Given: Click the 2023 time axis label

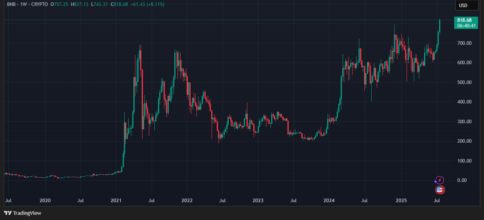Looking at the screenshot, I should 258,201.
